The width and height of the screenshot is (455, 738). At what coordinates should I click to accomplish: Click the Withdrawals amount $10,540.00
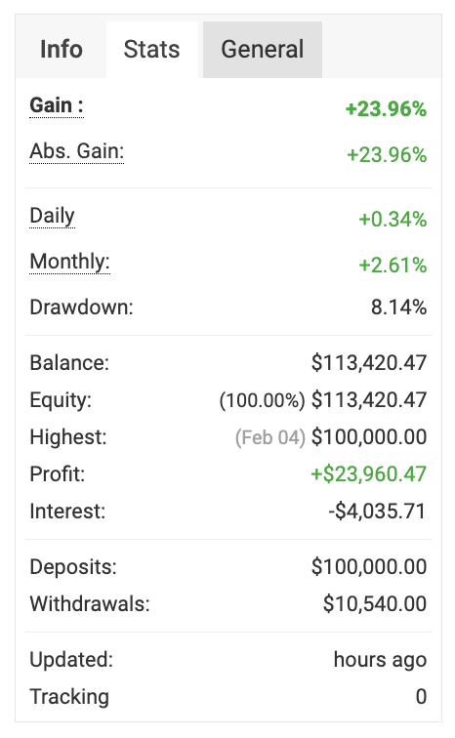tap(375, 604)
